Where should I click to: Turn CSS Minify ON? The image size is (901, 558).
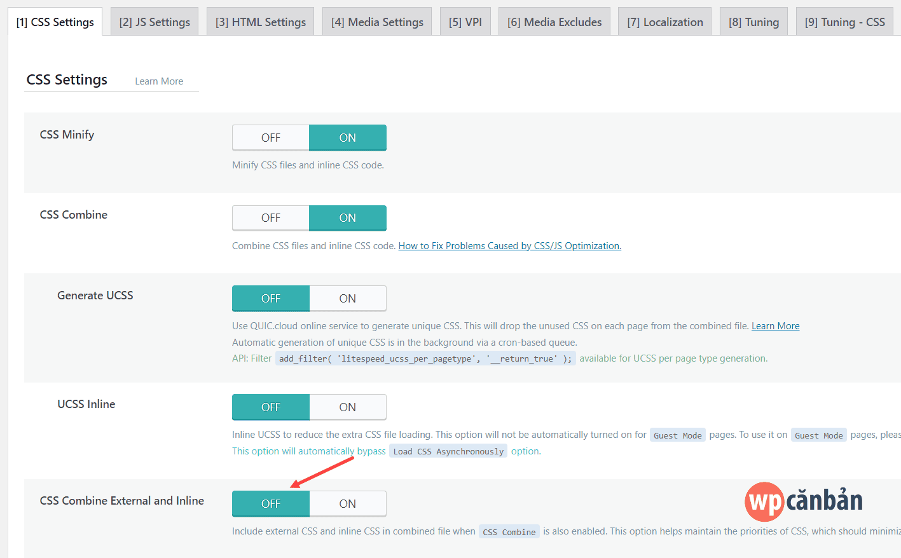point(348,138)
